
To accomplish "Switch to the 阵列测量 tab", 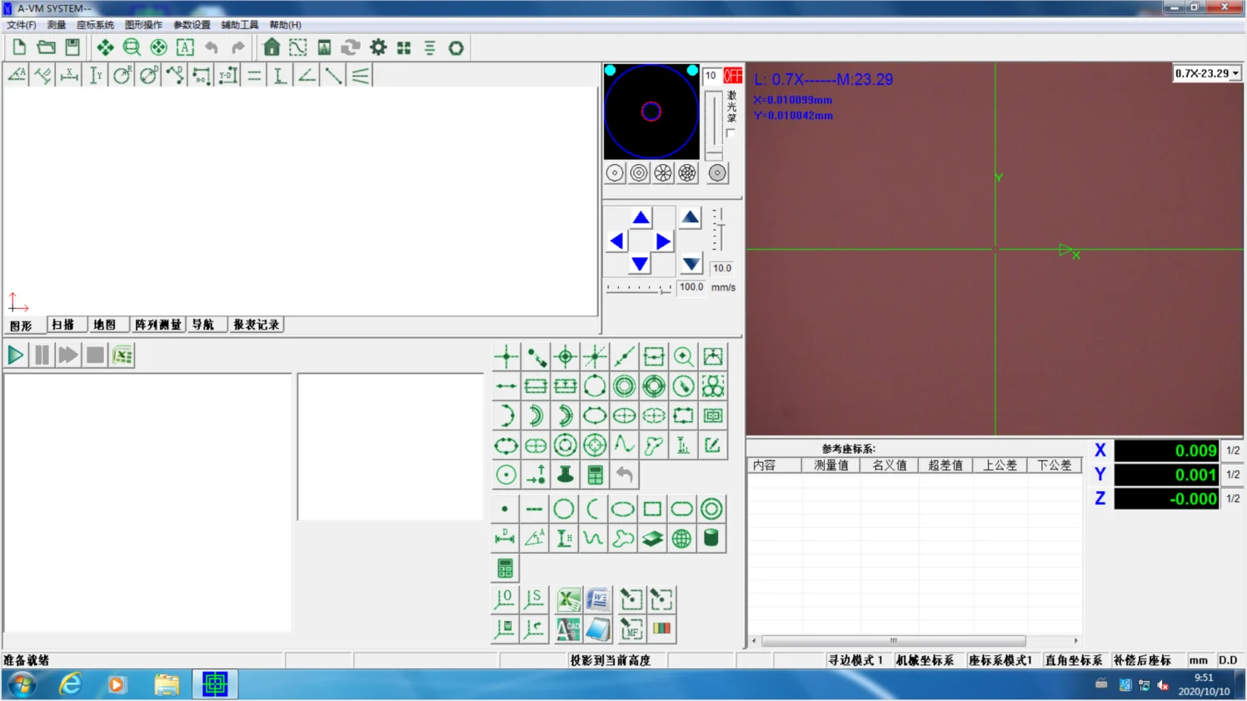I will [157, 325].
